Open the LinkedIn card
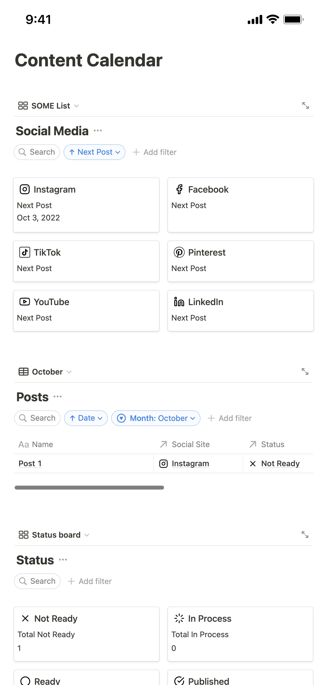The image size is (316, 685). click(x=240, y=310)
